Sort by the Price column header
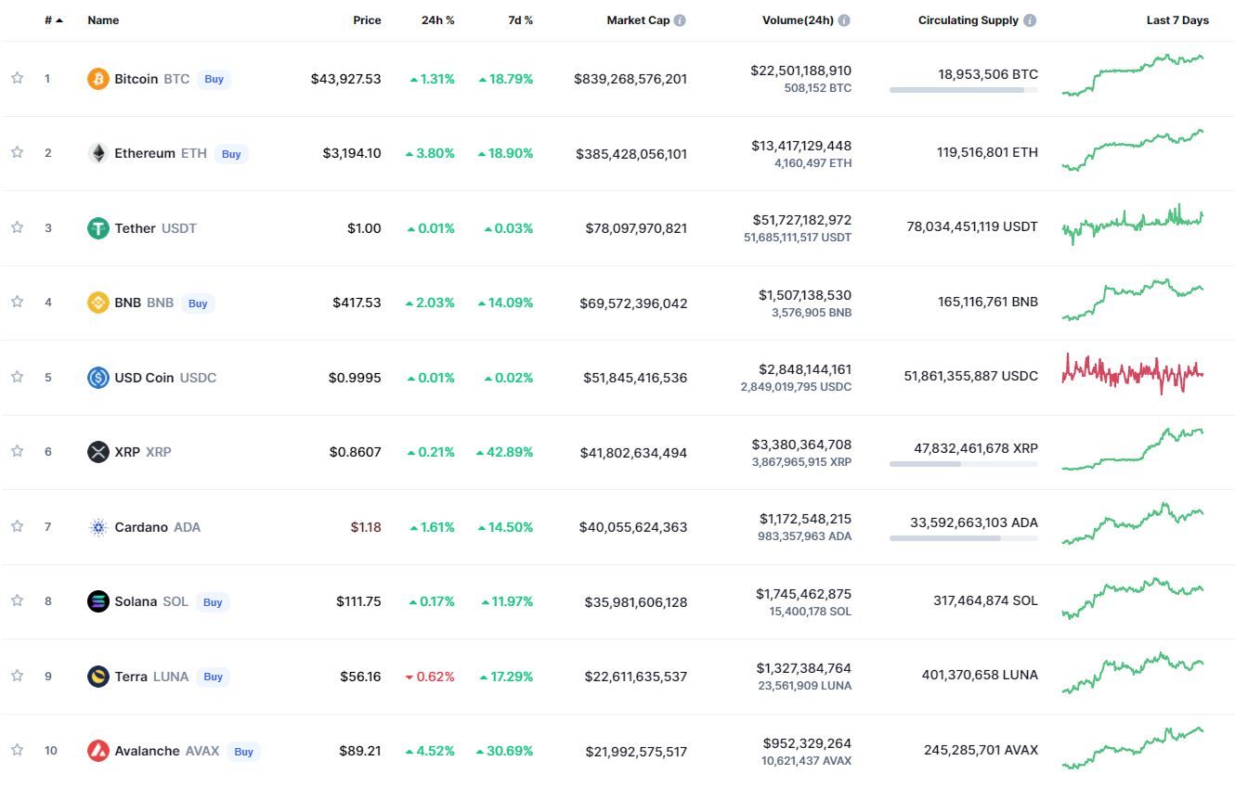The image size is (1235, 787). pos(367,20)
